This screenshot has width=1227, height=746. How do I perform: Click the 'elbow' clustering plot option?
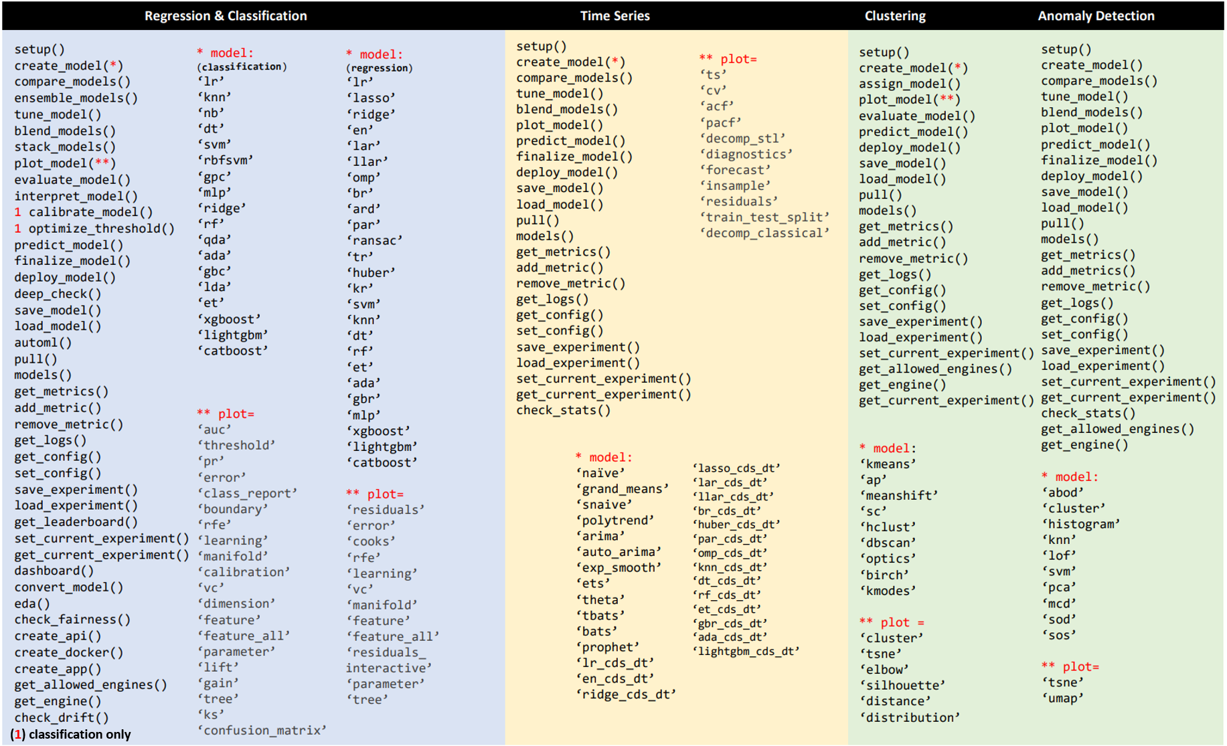pyautogui.click(x=884, y=670)
